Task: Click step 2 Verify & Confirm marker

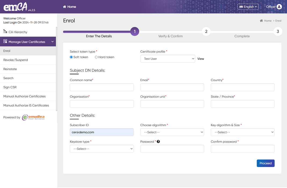Action: click(x=206, y=32)
